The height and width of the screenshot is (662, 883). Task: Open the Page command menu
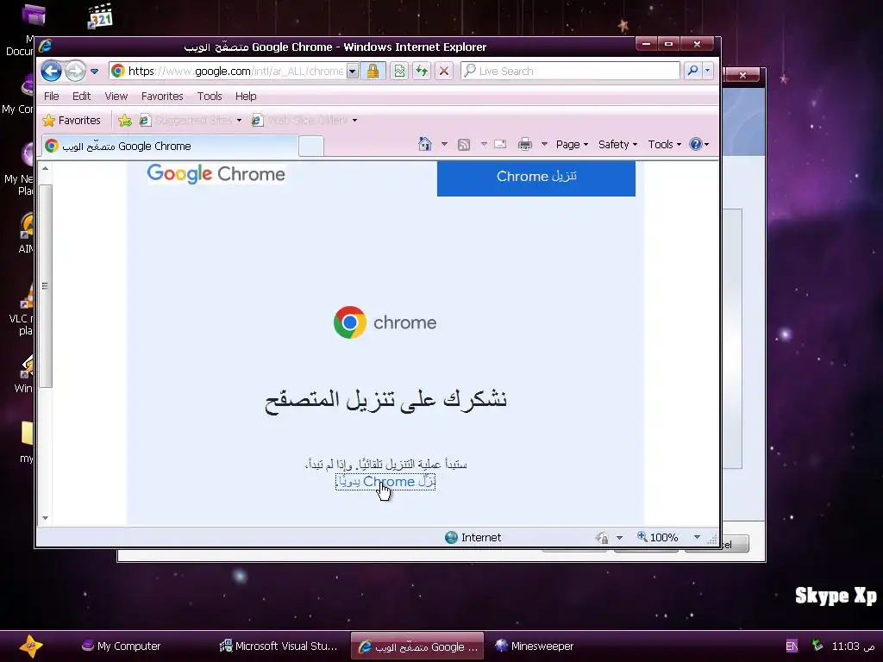(x=572, y=144)
